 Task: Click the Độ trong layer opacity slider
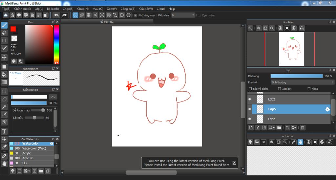click(297, 76)
